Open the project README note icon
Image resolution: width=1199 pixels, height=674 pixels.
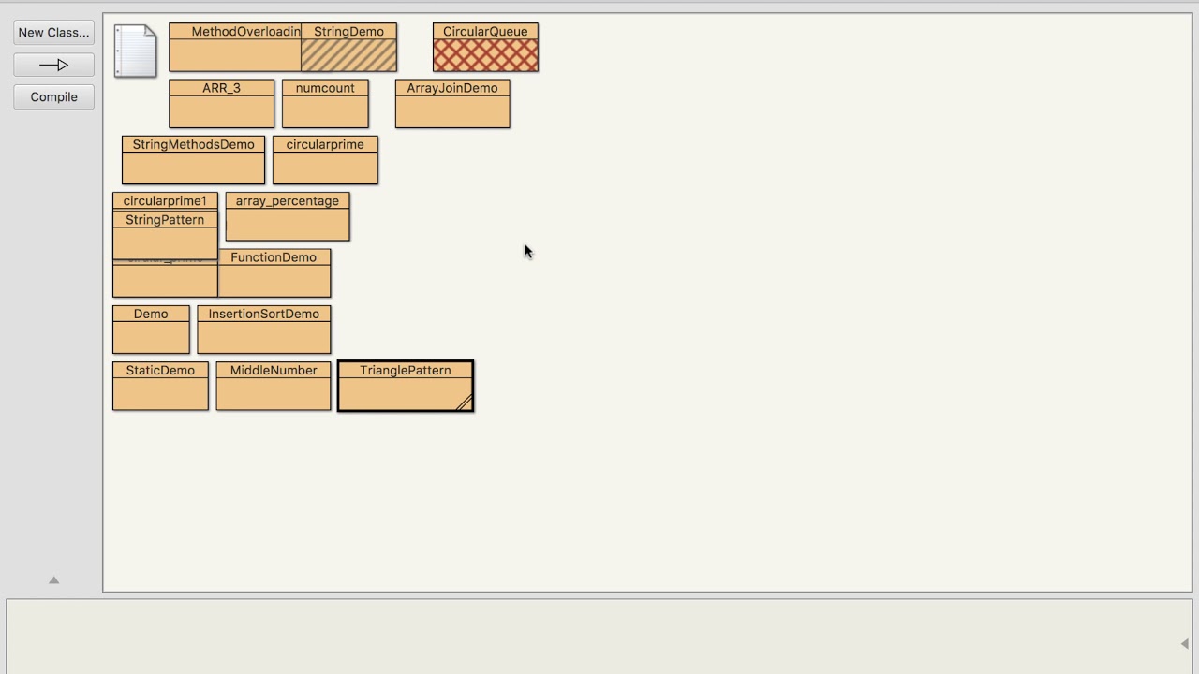[x=135, y=51]
